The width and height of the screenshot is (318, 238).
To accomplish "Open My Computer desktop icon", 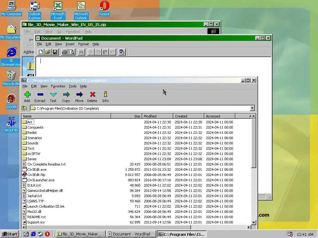I will point(11,8).
